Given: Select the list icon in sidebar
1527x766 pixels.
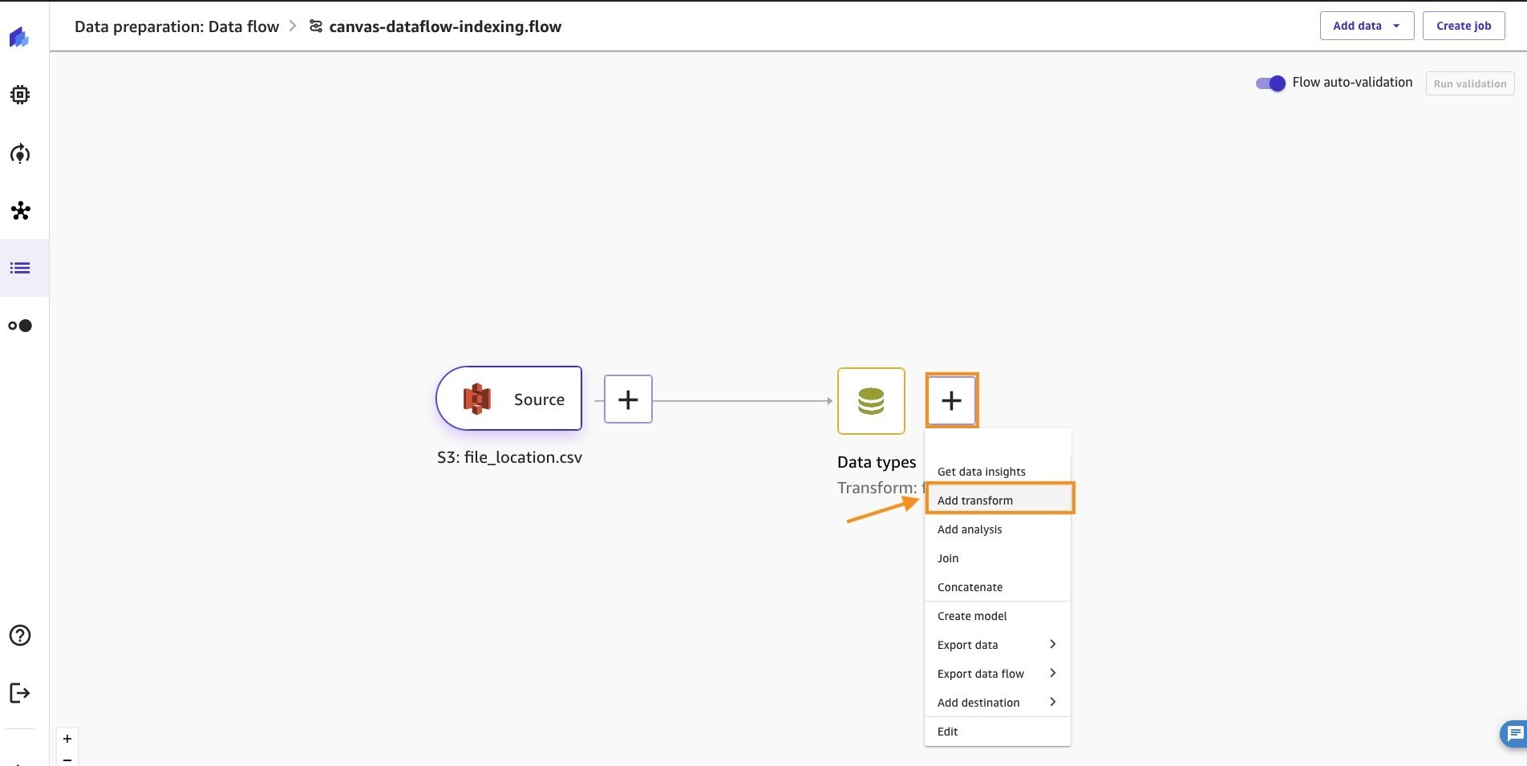Looking at the screenshot, I should (21, 268).
